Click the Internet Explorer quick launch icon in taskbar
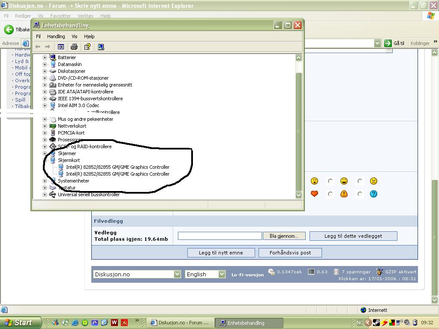439x329 pixels. point(75,323)
